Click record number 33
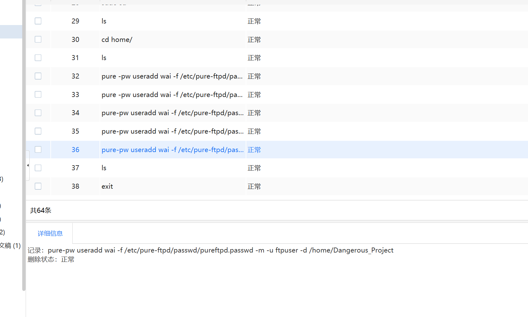The width and height of the screenshot is (528, 317). [75, 95]
